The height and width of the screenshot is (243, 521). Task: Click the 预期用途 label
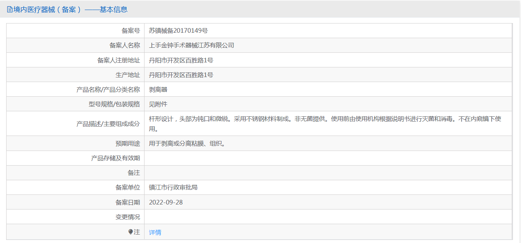tap(128, 144)
